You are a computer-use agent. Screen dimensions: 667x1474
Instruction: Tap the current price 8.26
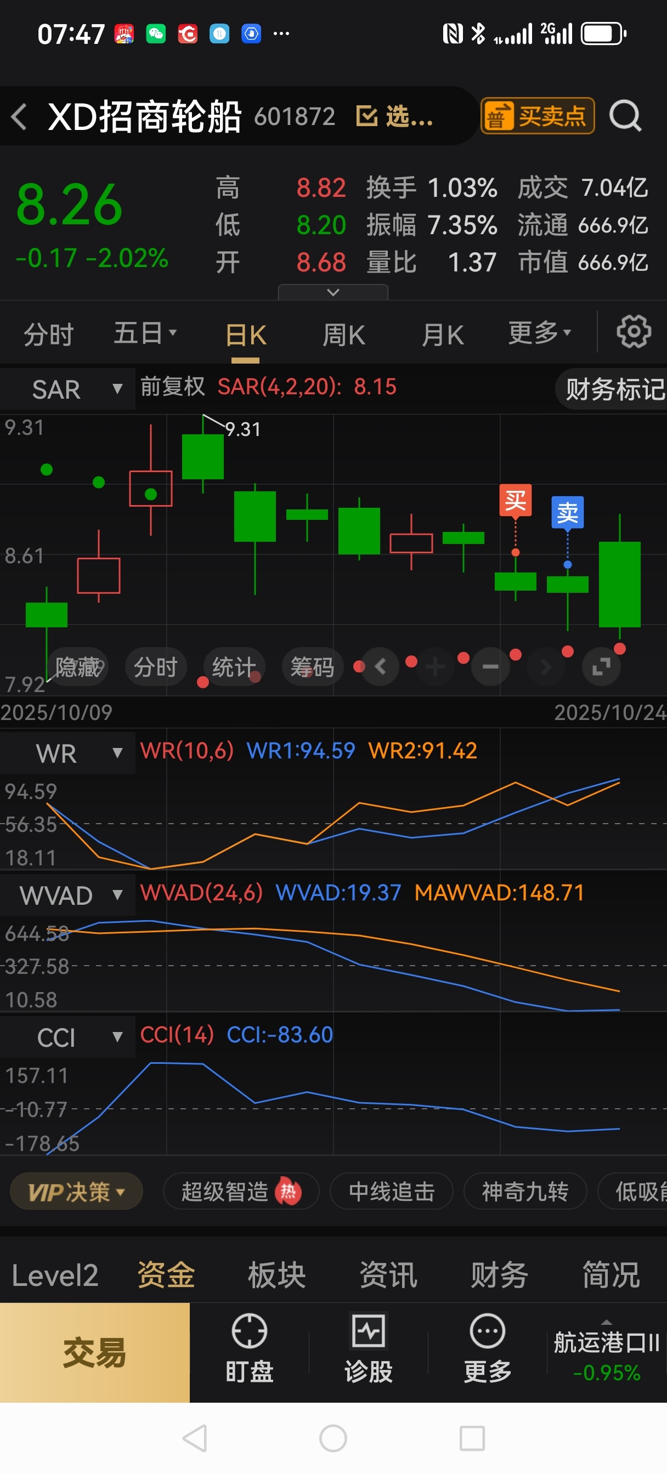tap(69, 205)
